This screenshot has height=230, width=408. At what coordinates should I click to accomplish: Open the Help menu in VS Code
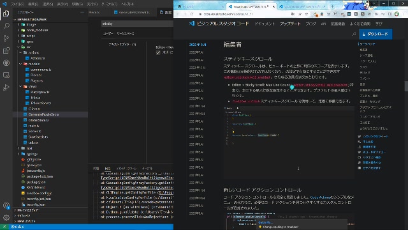click(127, 4)
